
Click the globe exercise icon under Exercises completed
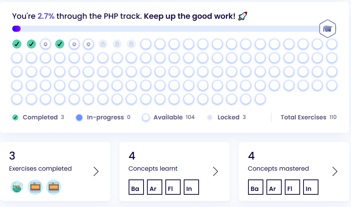pos(17,187)
